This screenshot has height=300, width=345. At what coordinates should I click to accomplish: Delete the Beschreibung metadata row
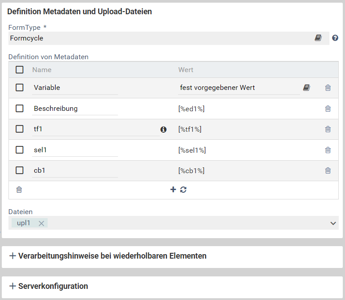coord(328,109)
